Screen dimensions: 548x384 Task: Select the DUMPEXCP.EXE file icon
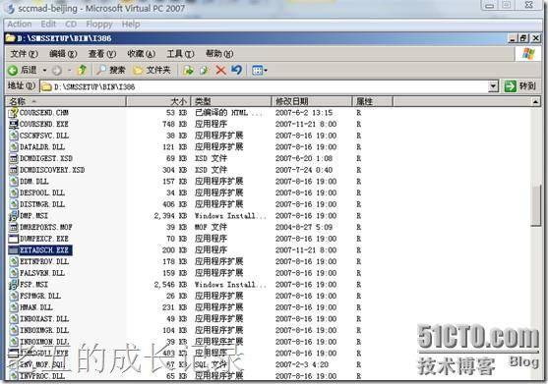point(13,239)
